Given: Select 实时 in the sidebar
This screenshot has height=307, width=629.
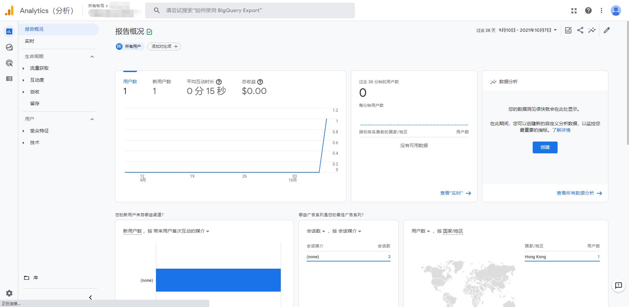Looking at the screenshot, I should (30, 41).
